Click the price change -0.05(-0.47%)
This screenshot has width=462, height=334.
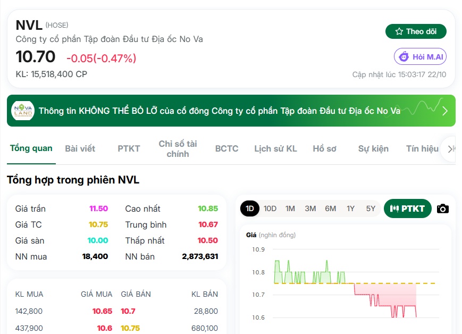click(102, 58)
